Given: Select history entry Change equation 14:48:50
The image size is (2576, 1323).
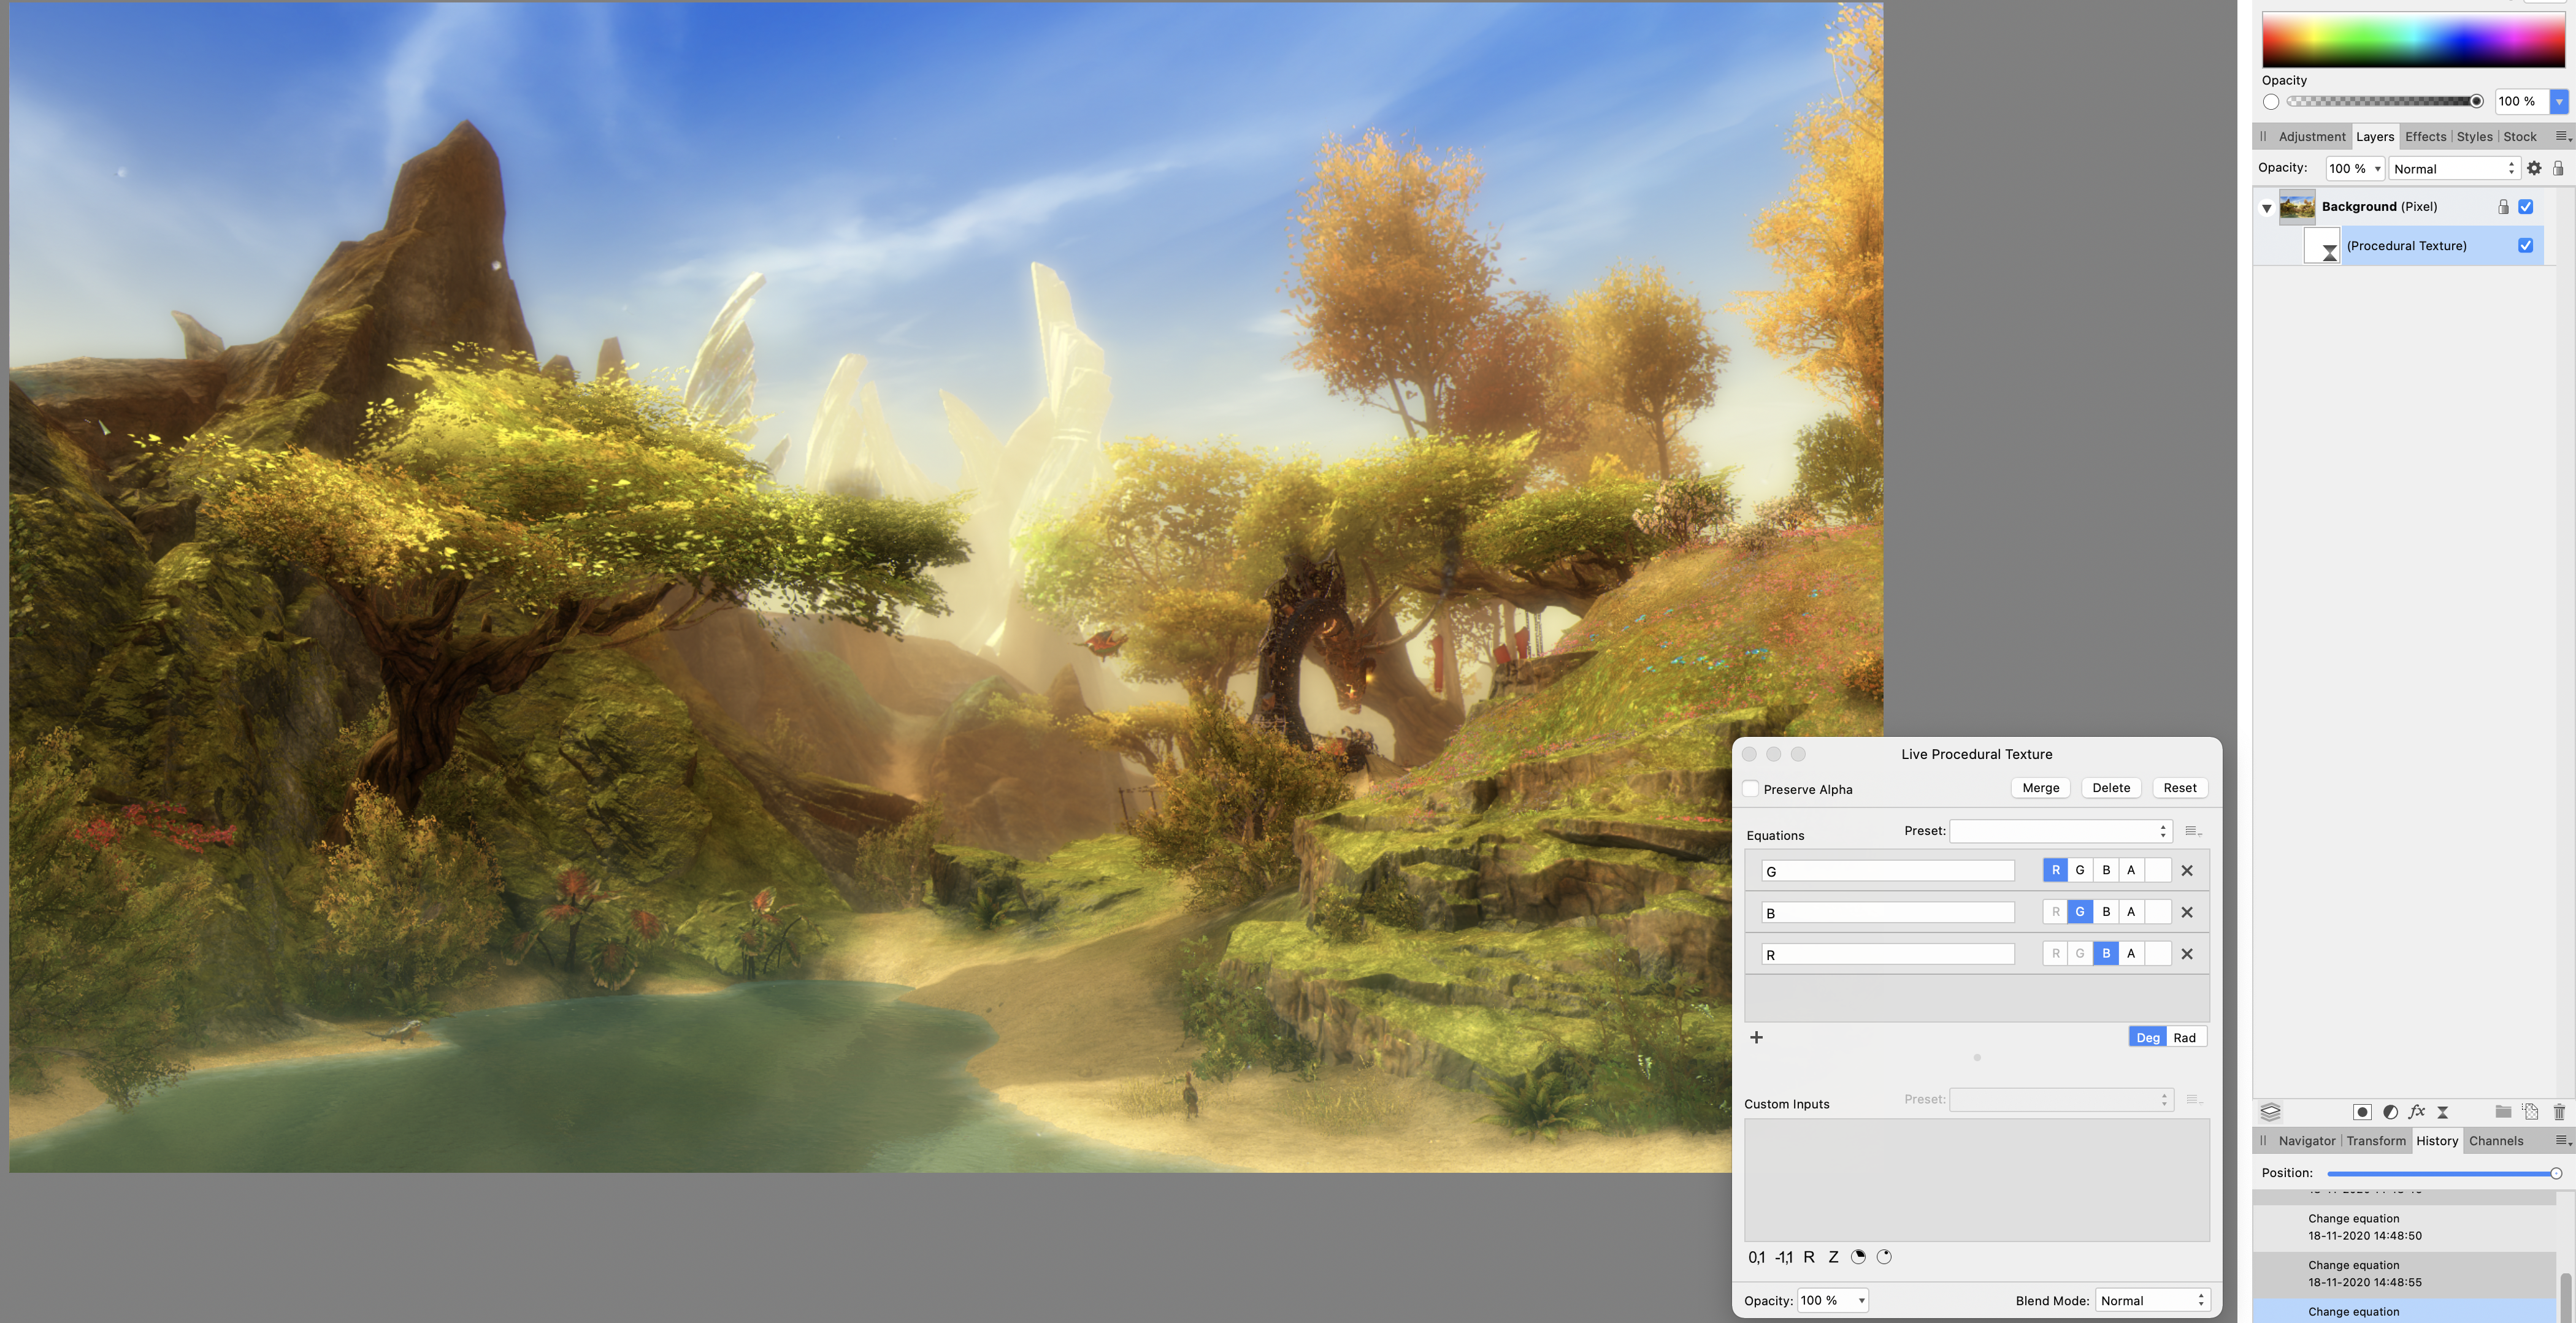Looking at the screenshot, I should coord(2404,1227).
